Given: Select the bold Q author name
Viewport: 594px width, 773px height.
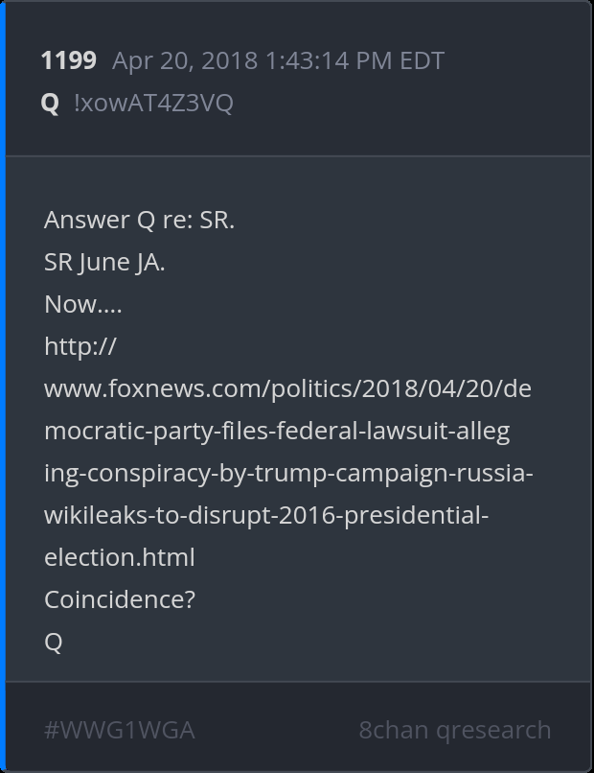Looking at the screenshot, I should [50, 104].
